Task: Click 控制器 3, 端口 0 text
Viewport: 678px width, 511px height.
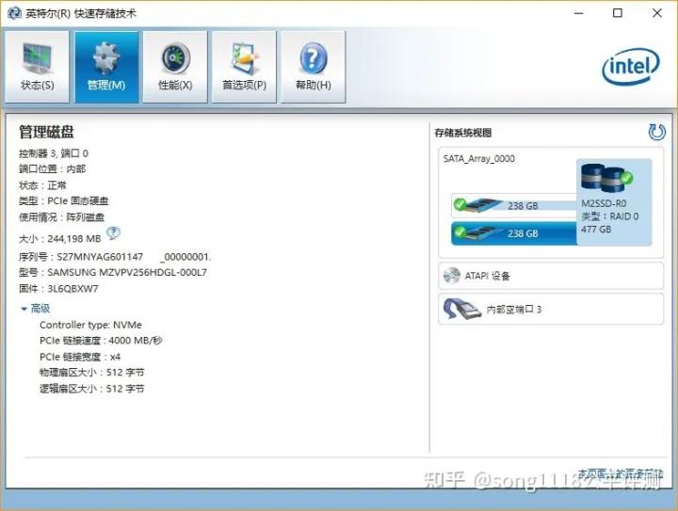Action: tap(54, 153)
